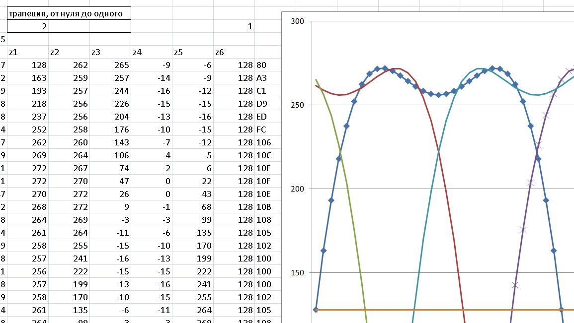Select the z1 column header cell
This screenshot has width=574, height=323.
(x=28, y=52)
